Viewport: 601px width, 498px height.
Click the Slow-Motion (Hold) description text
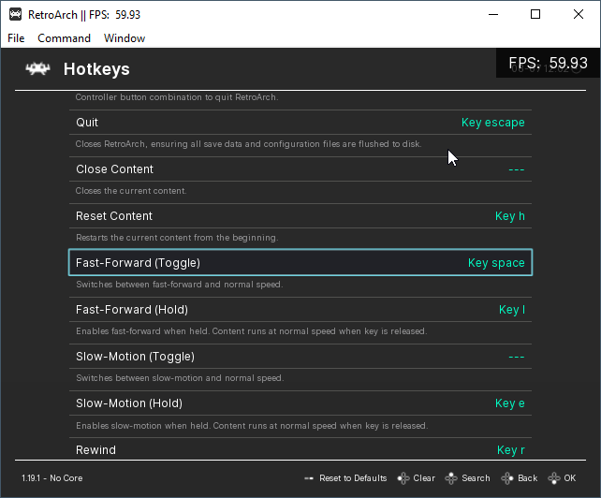[252, 426]
